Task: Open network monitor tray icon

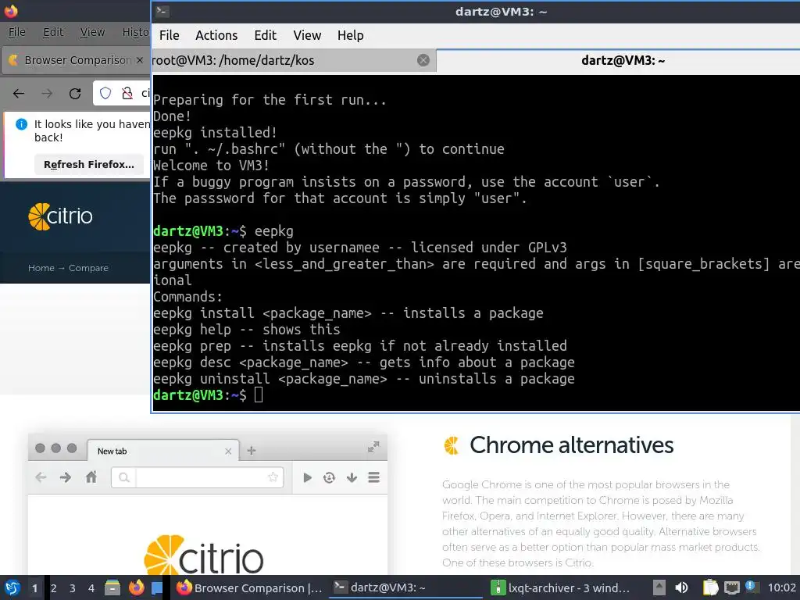Action: pos(731,587)
